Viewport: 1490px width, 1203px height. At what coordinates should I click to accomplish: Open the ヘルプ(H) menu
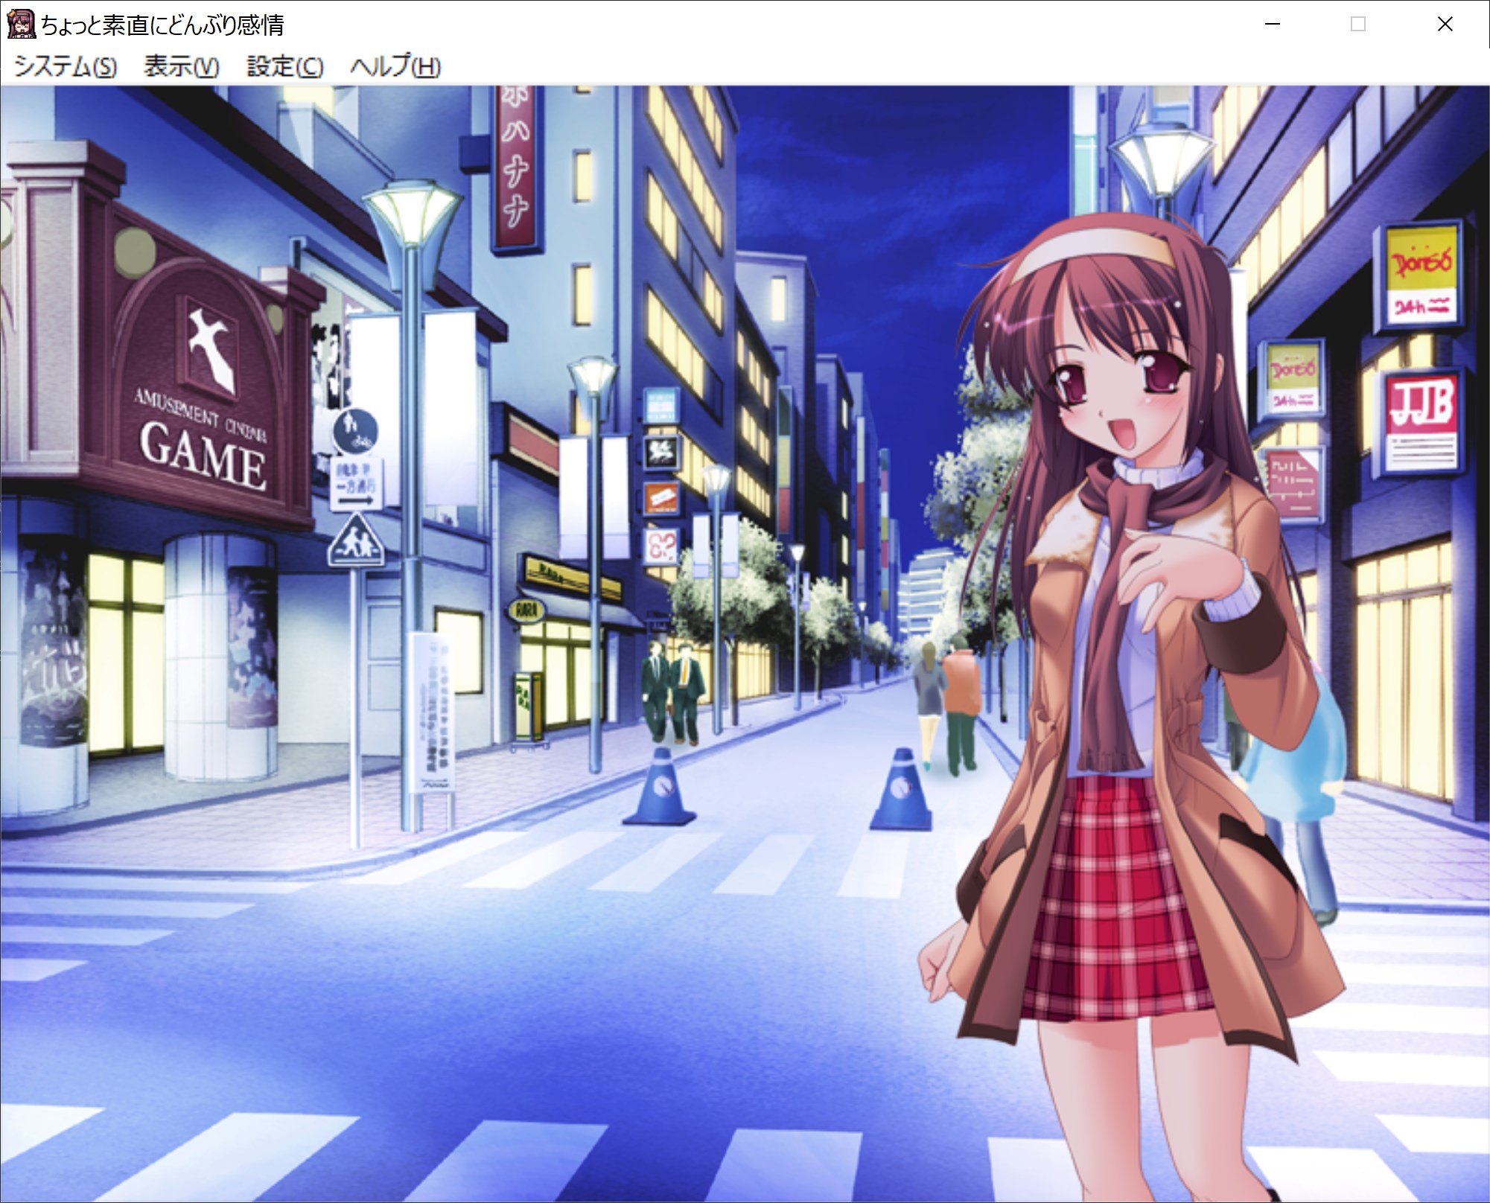tap(395, 67)
